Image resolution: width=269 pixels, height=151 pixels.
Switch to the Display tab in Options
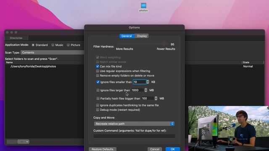point(142,36)
